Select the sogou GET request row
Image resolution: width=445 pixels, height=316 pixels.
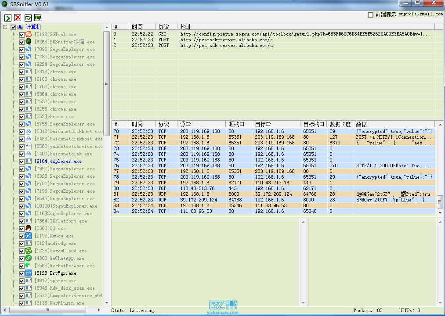click(264, 34)
